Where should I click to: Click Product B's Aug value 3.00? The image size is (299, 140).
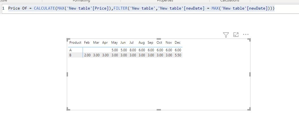pos(142,55)
